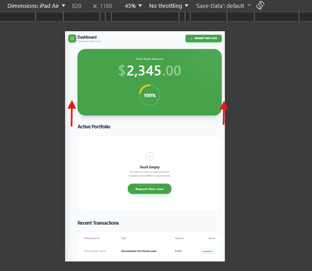
Task: Open the Save-Data default dropdown
Action: click(x=223, y=6)
